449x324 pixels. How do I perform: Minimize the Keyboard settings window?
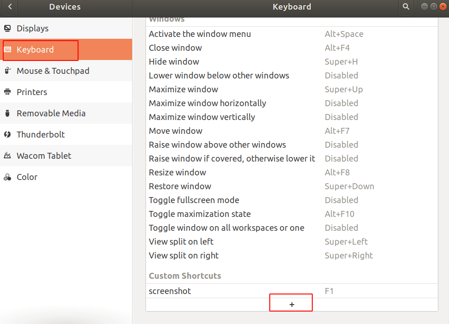(425, 6)
